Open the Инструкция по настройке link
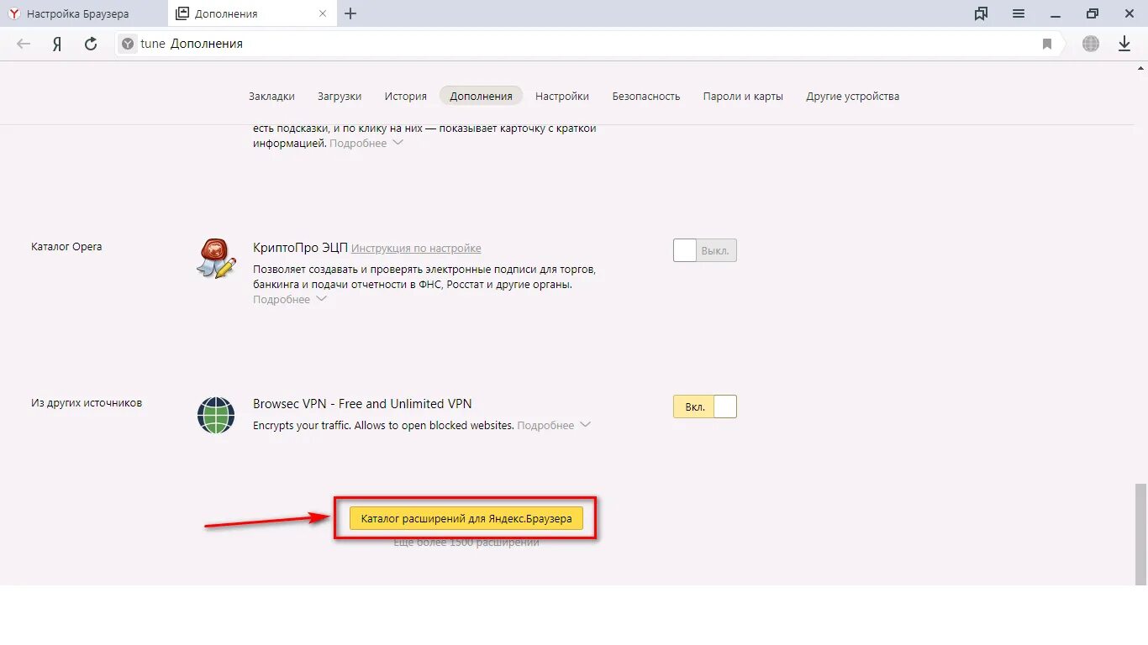 (x=416, y=248)
